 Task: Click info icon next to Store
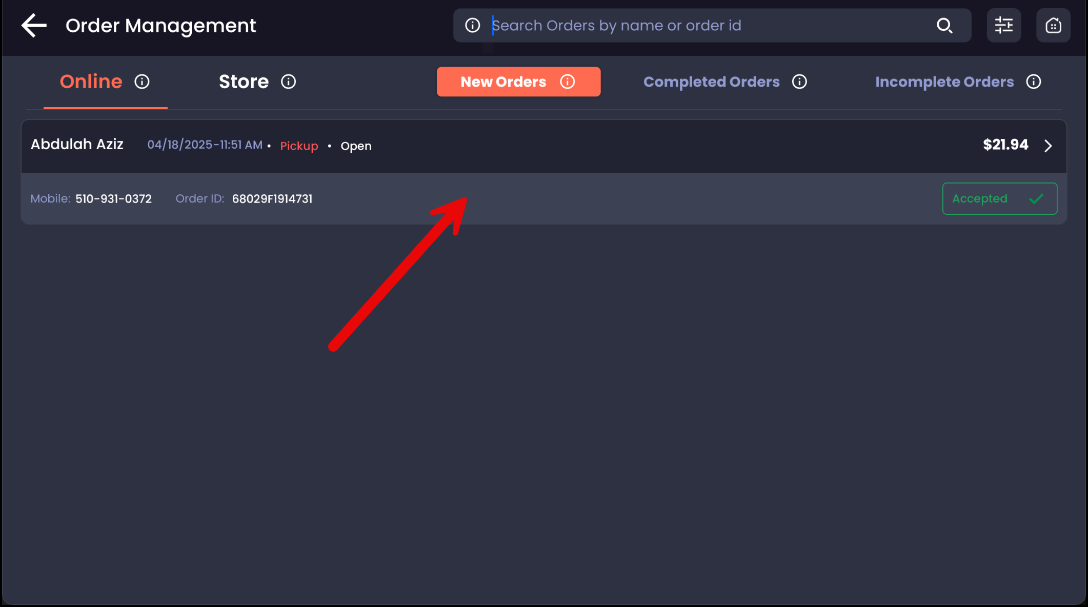click(288, 82)
